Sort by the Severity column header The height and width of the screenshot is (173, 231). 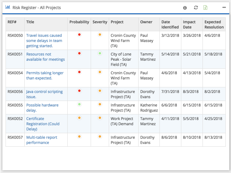click(100, 22)
